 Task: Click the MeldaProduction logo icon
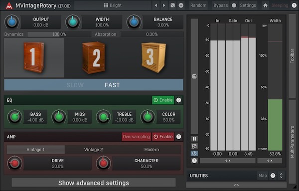point(9,5)
